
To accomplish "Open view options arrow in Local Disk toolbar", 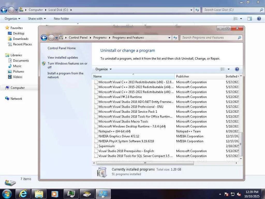I will pyautogui.click(x=241, y=19).
